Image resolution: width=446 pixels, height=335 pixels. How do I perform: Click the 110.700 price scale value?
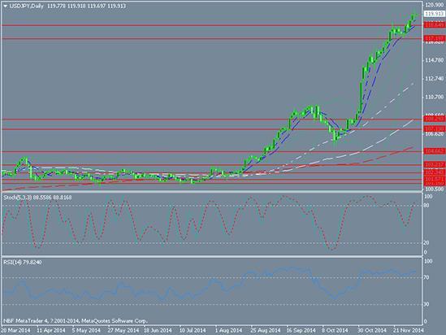point(435,97)
